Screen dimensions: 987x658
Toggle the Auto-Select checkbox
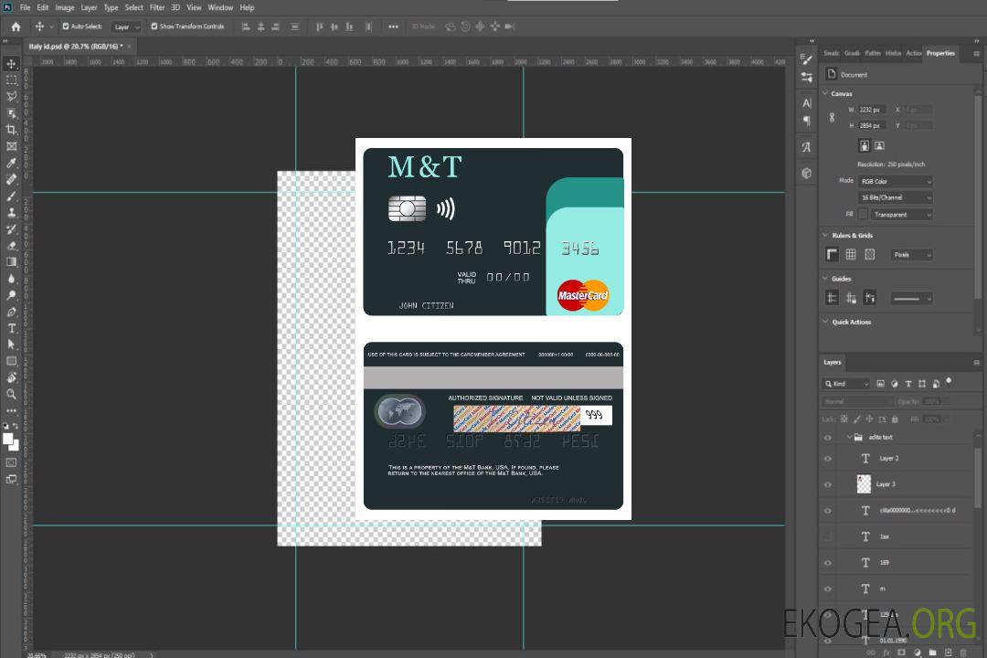click(66, 27)
